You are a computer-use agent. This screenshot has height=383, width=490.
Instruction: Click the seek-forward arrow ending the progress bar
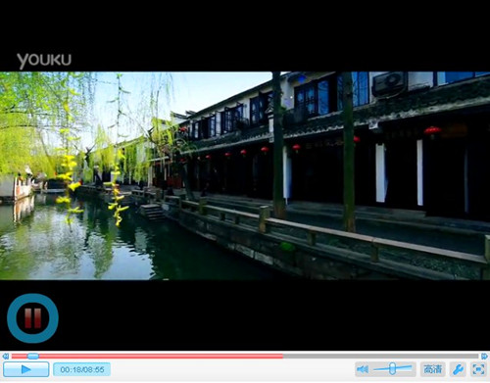pos(484,356)
